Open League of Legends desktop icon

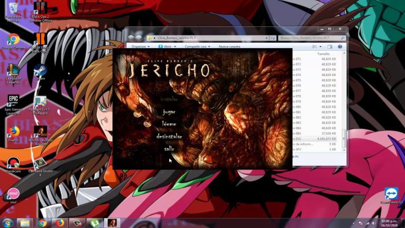click(x=13, y=74)
